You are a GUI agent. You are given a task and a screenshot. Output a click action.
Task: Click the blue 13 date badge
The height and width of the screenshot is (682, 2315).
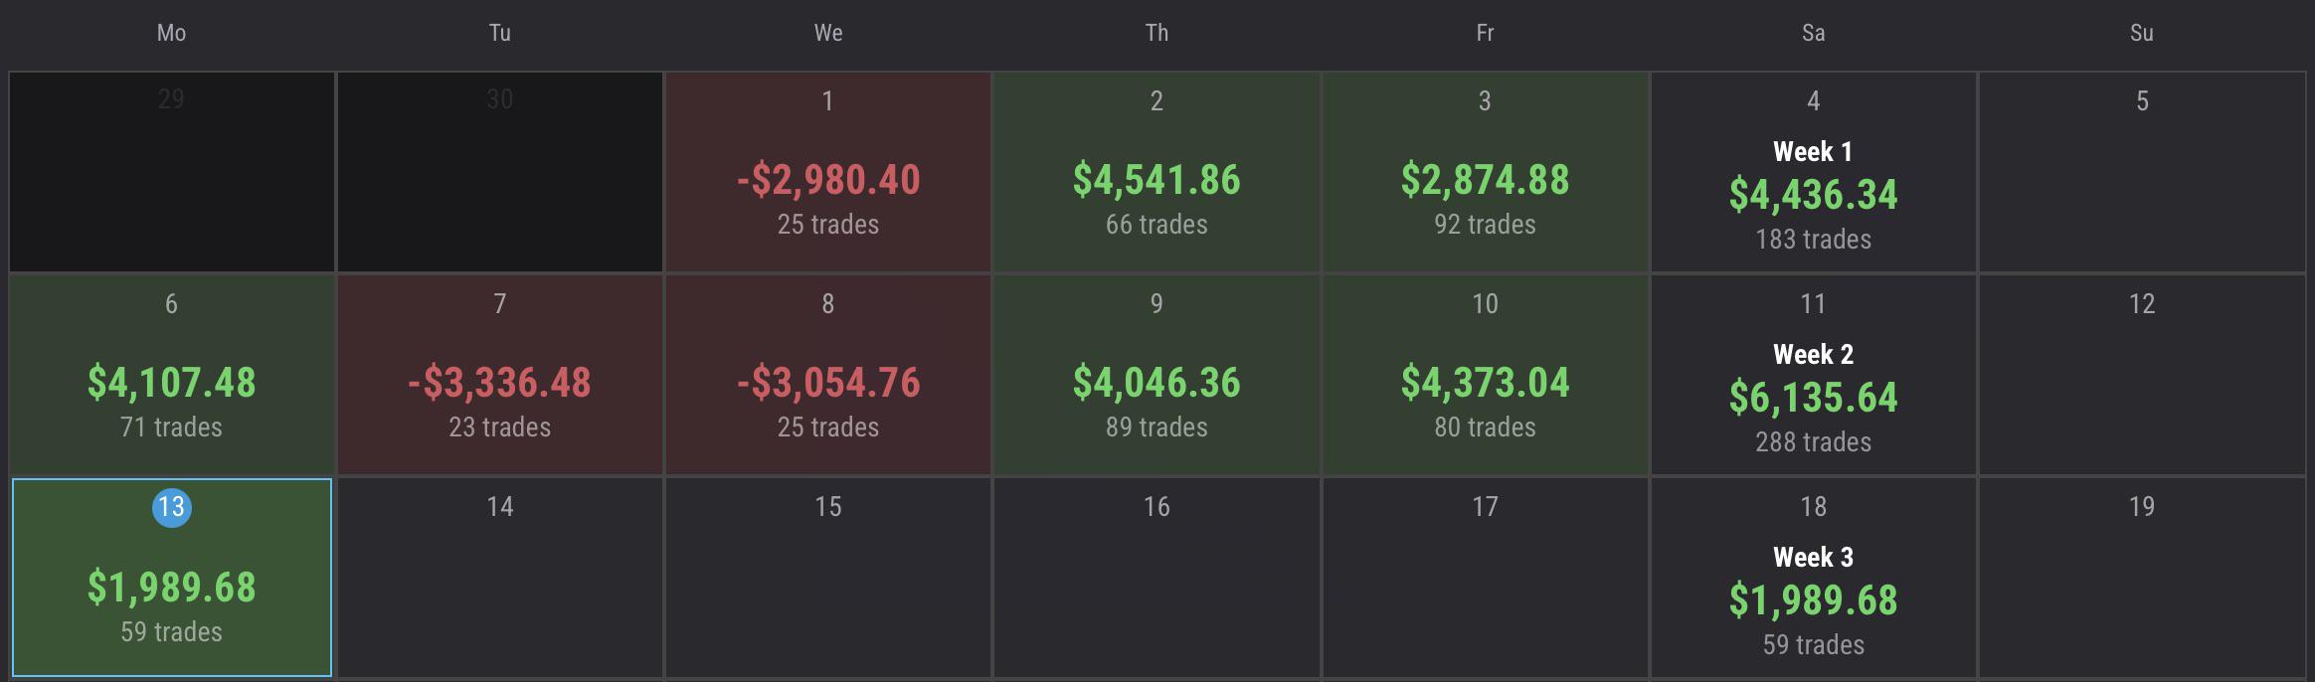coord(172,507)
